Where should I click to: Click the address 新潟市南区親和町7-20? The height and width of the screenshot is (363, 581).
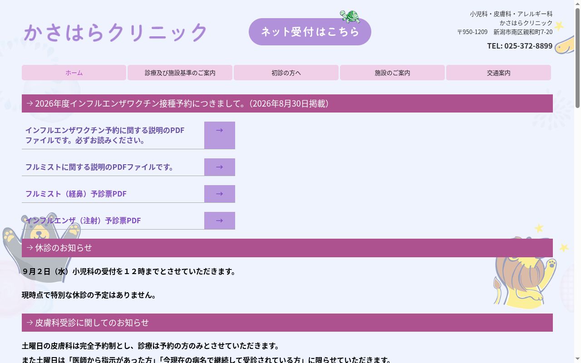[x=523, y=32]
